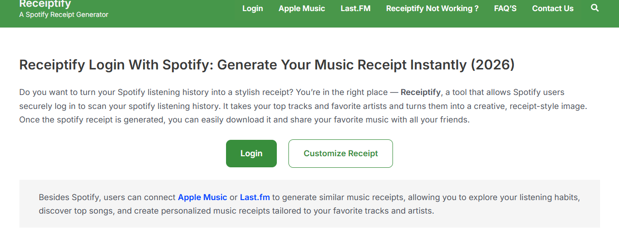Open the FAQ'S page from the header

click(x=505, y=8)
